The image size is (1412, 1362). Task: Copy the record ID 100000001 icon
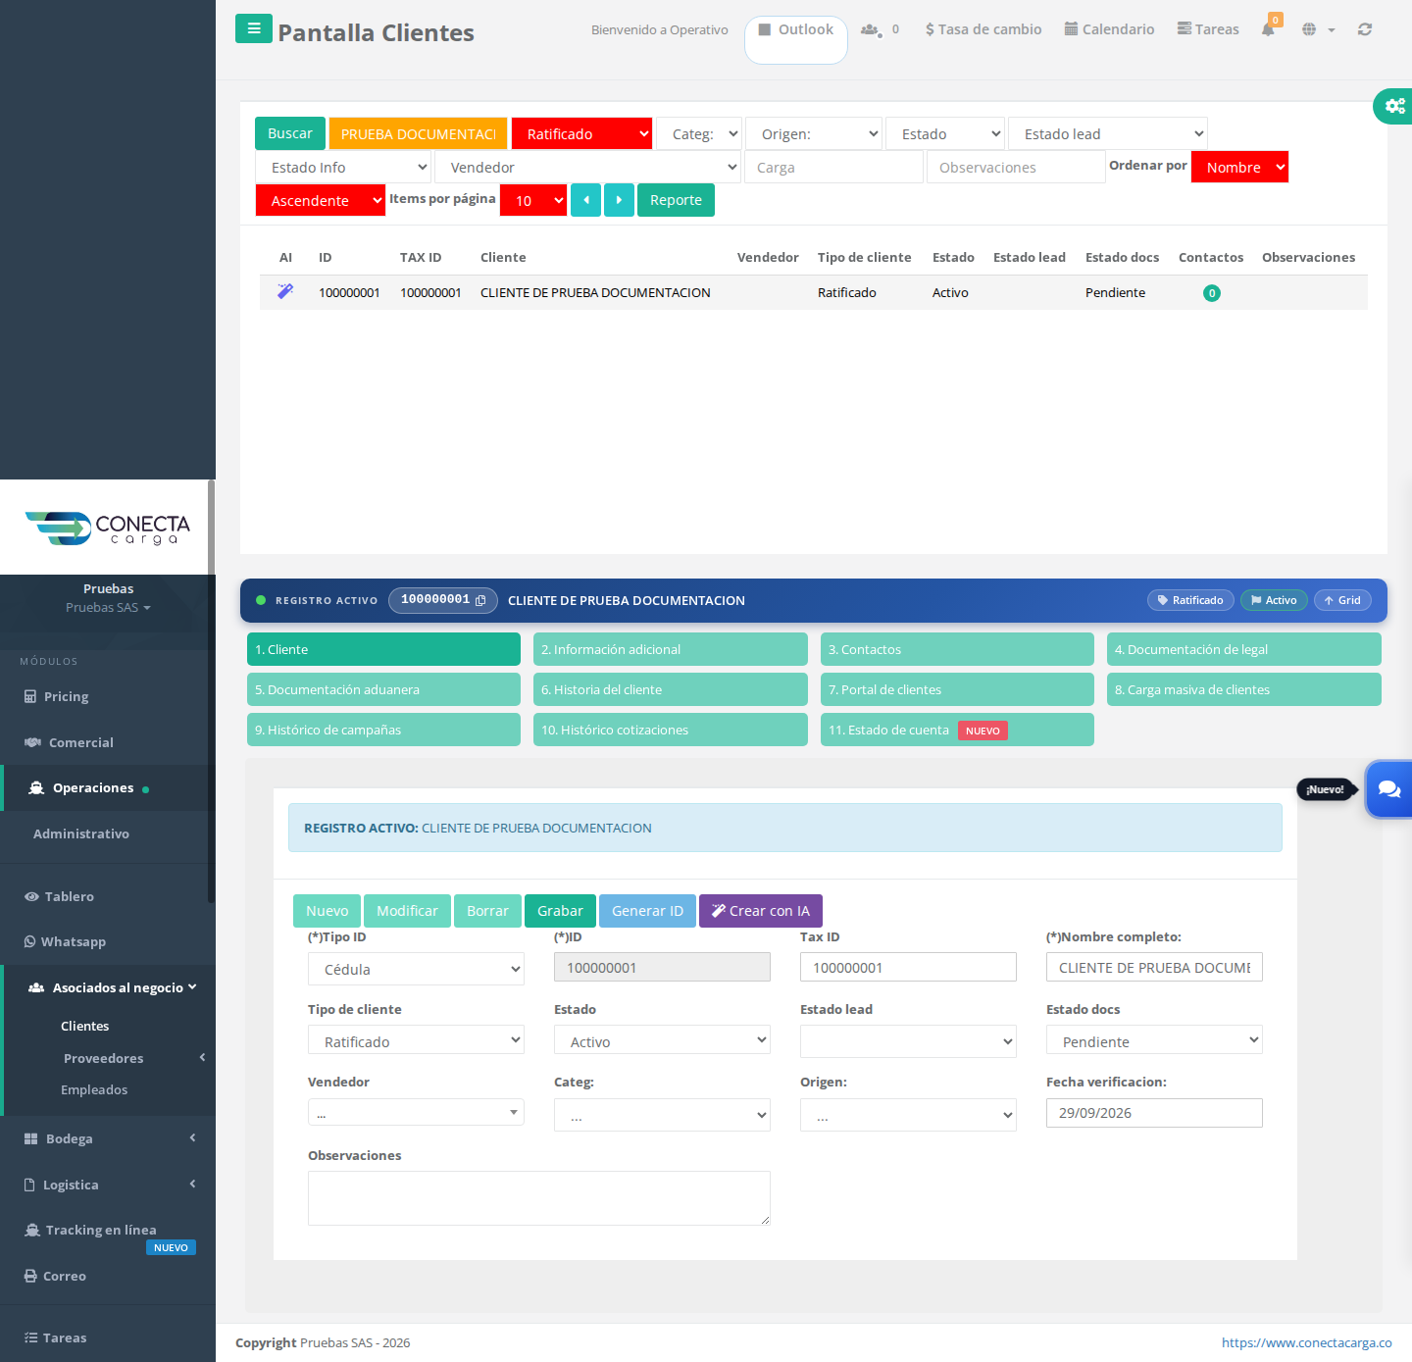pyautogui.click(x=480, y=600)
